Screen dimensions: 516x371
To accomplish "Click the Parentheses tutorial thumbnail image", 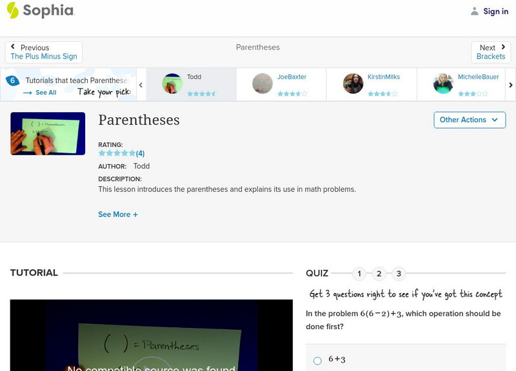I will 48,133.
